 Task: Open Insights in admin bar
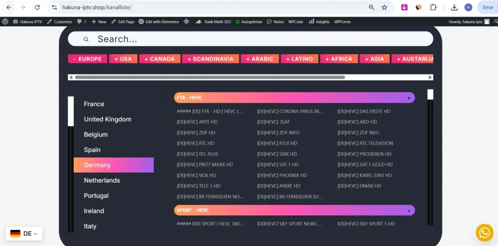pos(319,21)
